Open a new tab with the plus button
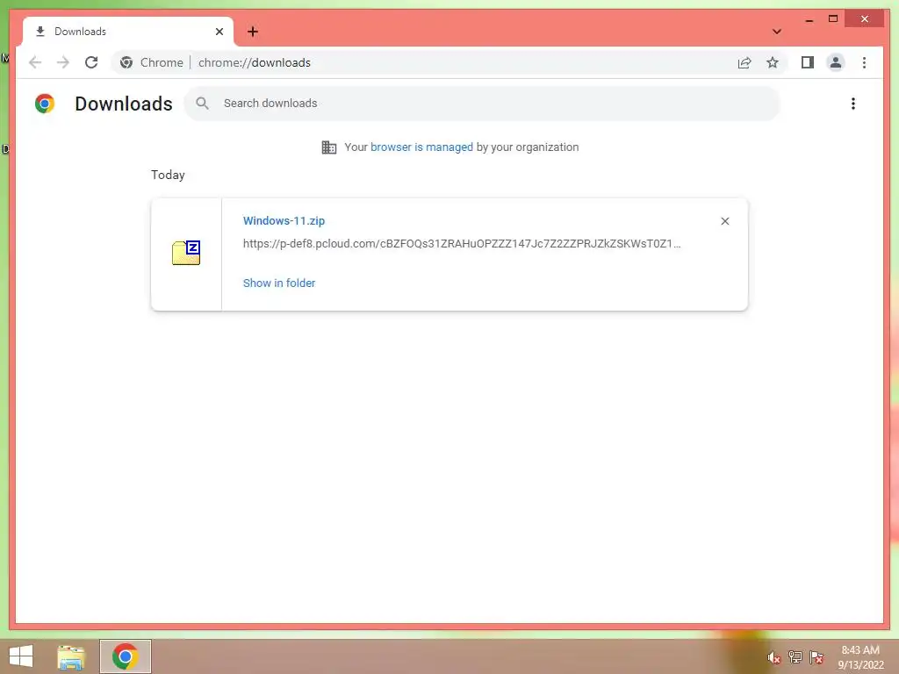The image size is (899, 674). (x=253, y=32)
